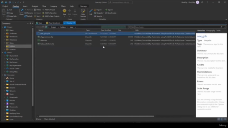The height and width of the screenshot is (128, 228).
Task: Switch to Geography details tab
Action: pos(211,31)
